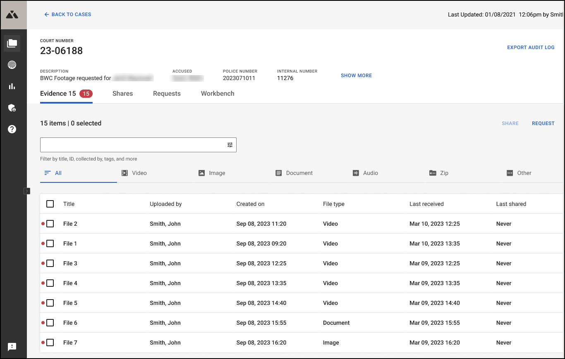The image size is (565, 359).
Task: Open the filter options icon in search box
Action: [x=230, y=144]
